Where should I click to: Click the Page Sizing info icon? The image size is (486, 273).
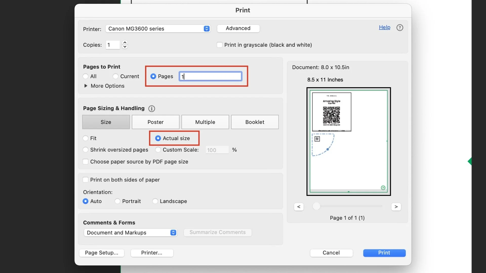point(152,109)
